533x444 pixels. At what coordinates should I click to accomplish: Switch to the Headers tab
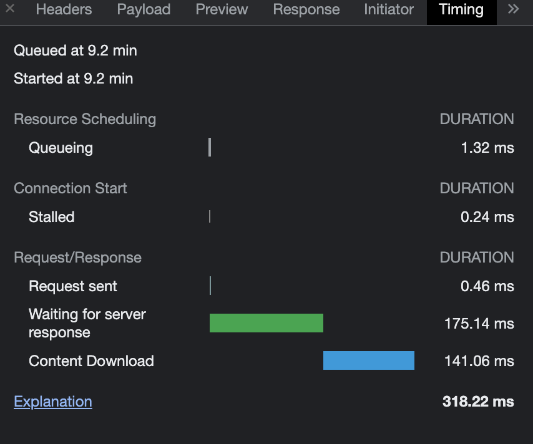tap(64, 9)
